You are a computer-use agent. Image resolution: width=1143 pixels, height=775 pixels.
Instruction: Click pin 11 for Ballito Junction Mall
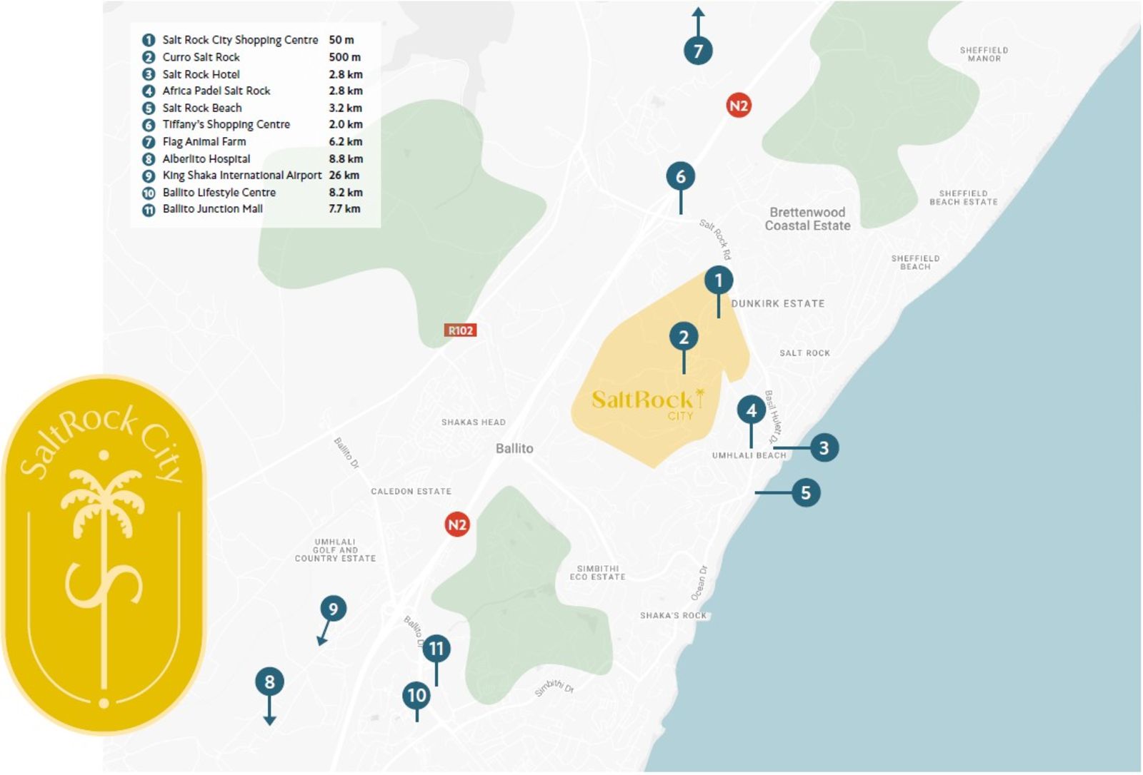(x=436, y=649)
